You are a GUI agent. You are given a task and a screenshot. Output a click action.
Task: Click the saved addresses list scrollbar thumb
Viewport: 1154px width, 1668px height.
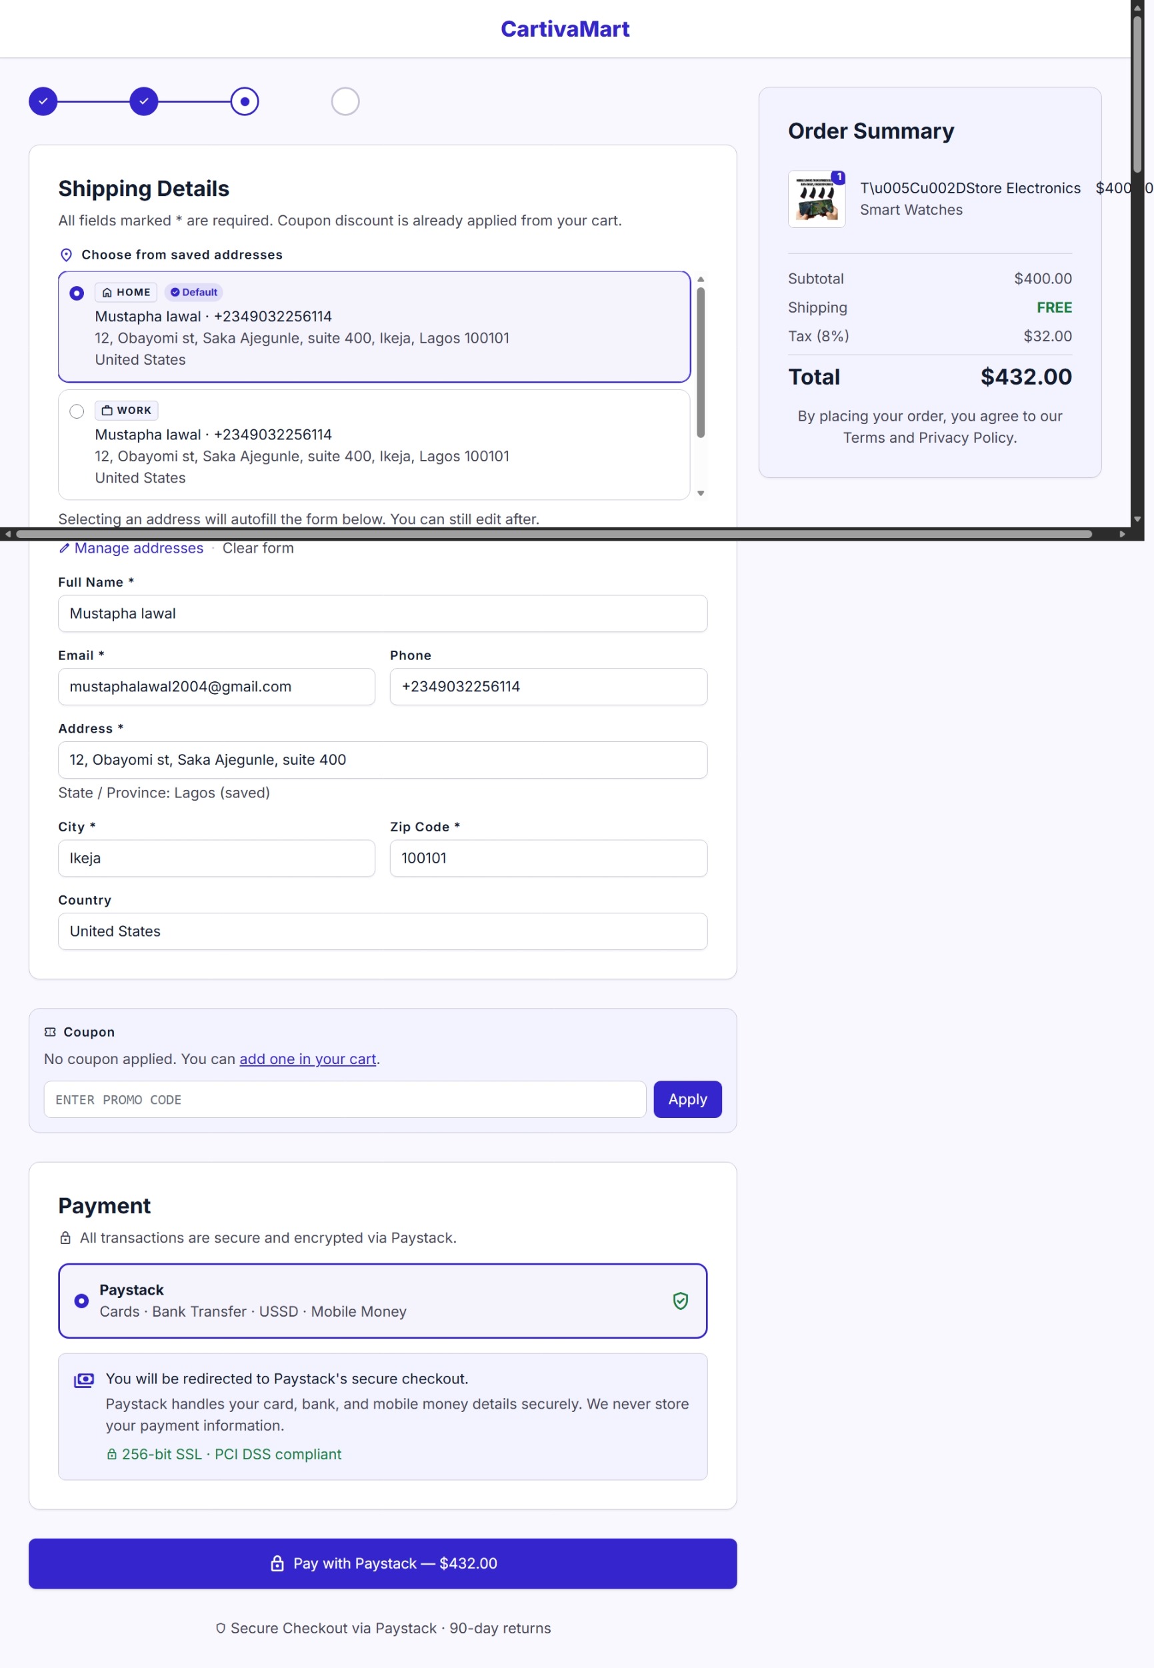click(x=701, y=362)
